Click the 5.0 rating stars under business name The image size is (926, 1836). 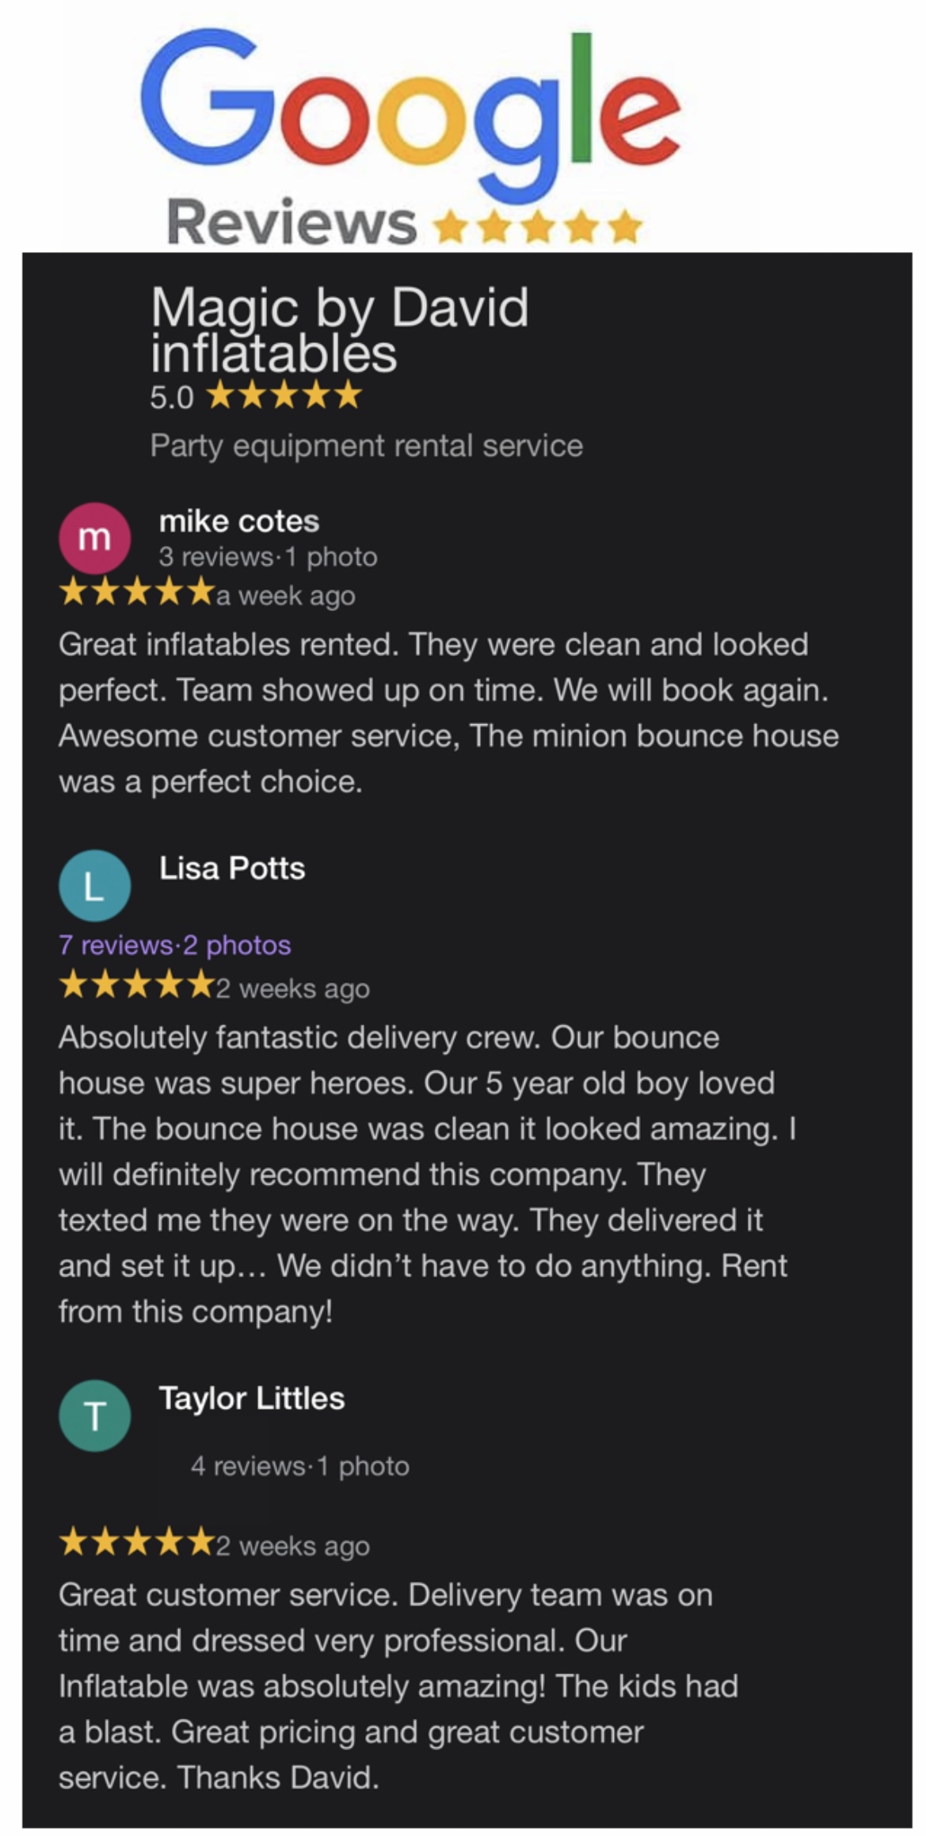click(283, 395)
